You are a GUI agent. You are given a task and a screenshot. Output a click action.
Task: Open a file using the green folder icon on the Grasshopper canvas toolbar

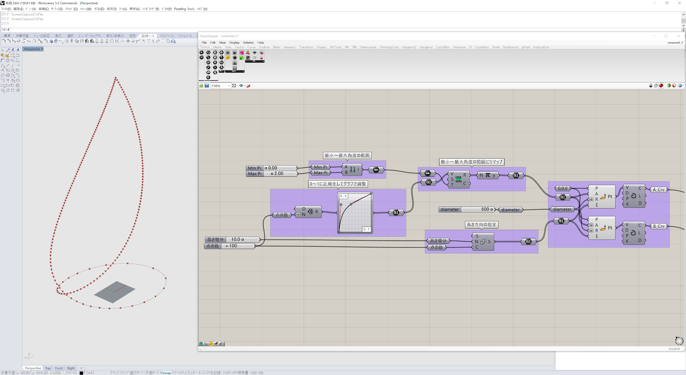pyautogui.click(x=201, y=85)
